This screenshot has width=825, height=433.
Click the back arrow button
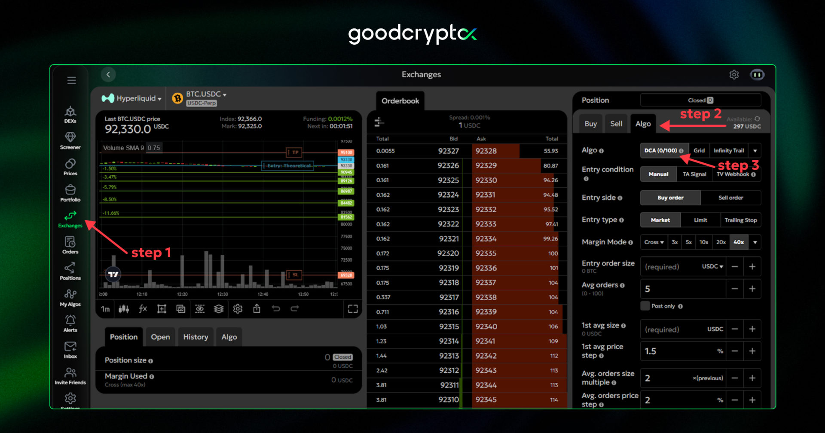tap(108, 75)
